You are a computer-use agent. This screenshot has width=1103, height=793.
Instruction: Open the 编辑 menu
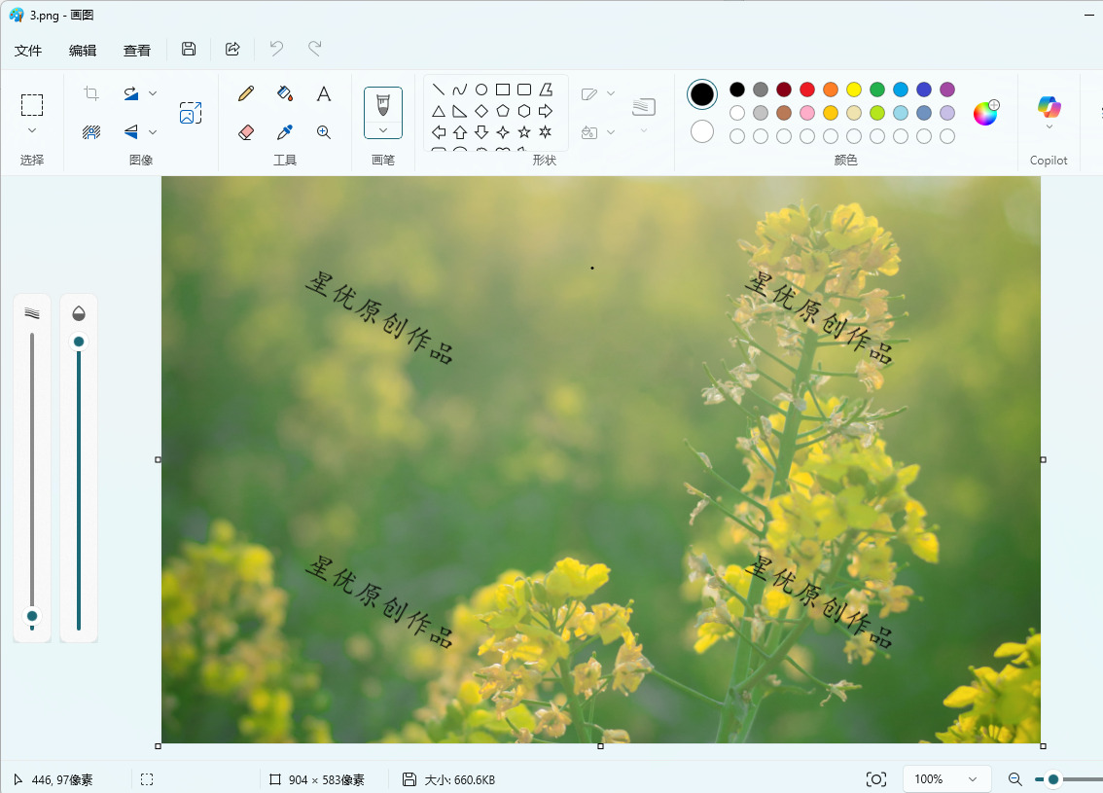click(x=83, y=50)
